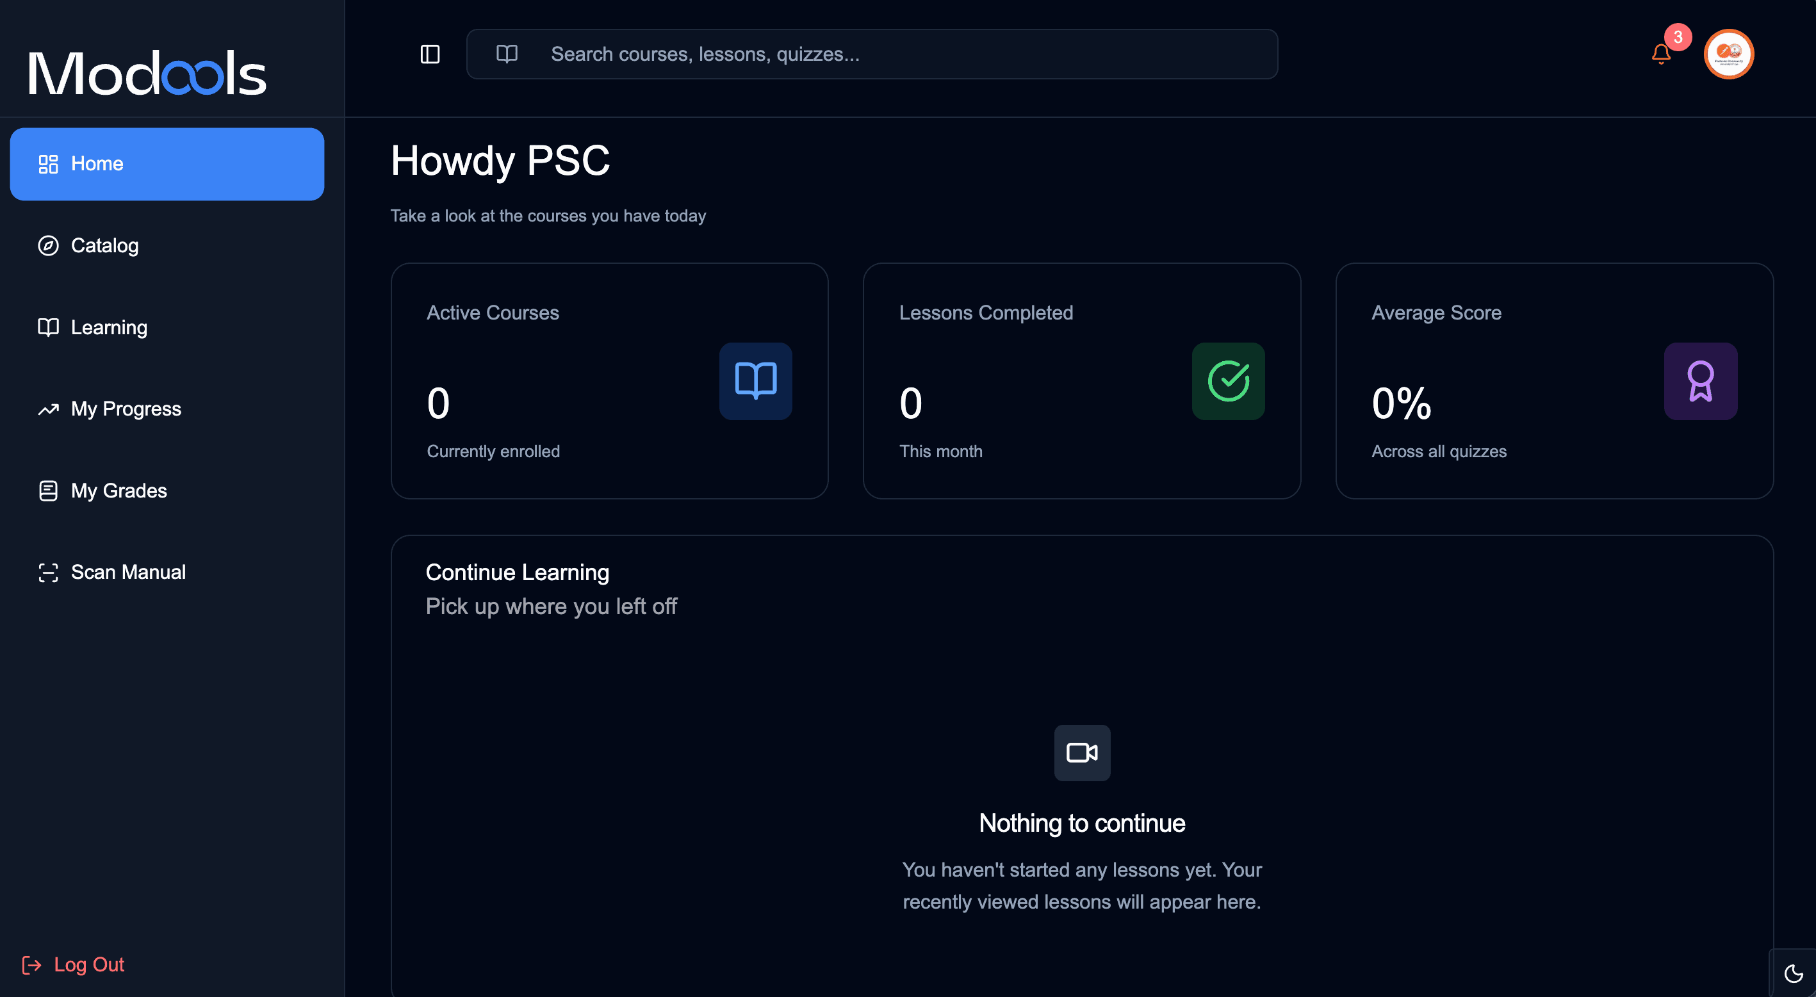
Task: Go to Home in sidebar
Action: [167, 164]
